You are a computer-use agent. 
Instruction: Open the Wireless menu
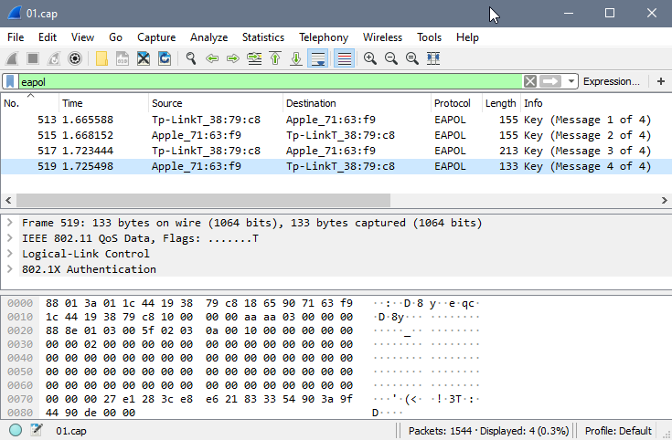click(382, 37)
